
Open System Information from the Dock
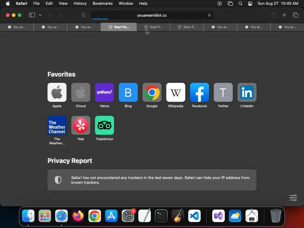point(252,216)
